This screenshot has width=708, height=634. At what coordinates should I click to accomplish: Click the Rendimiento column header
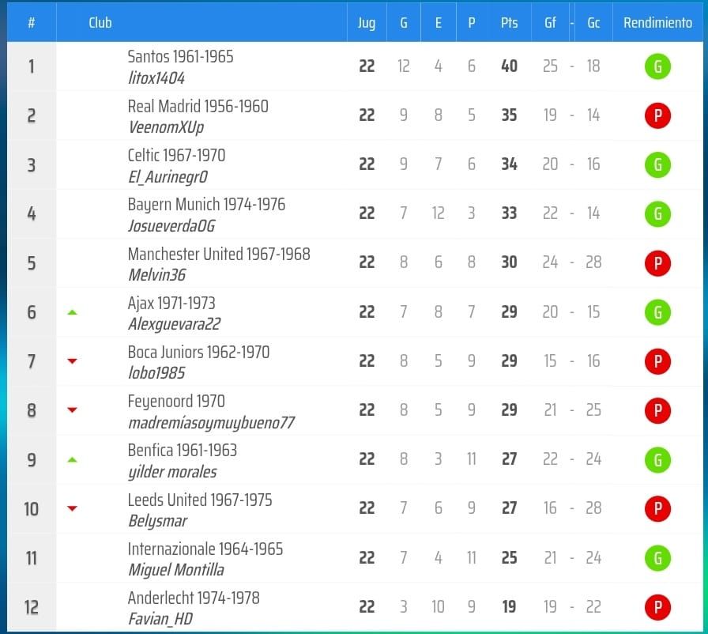pos(657,23)
